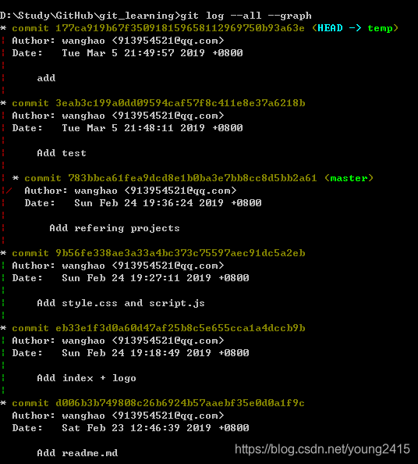Click the green master branch label
Screen dimensions: 418x464
(349, 178)
